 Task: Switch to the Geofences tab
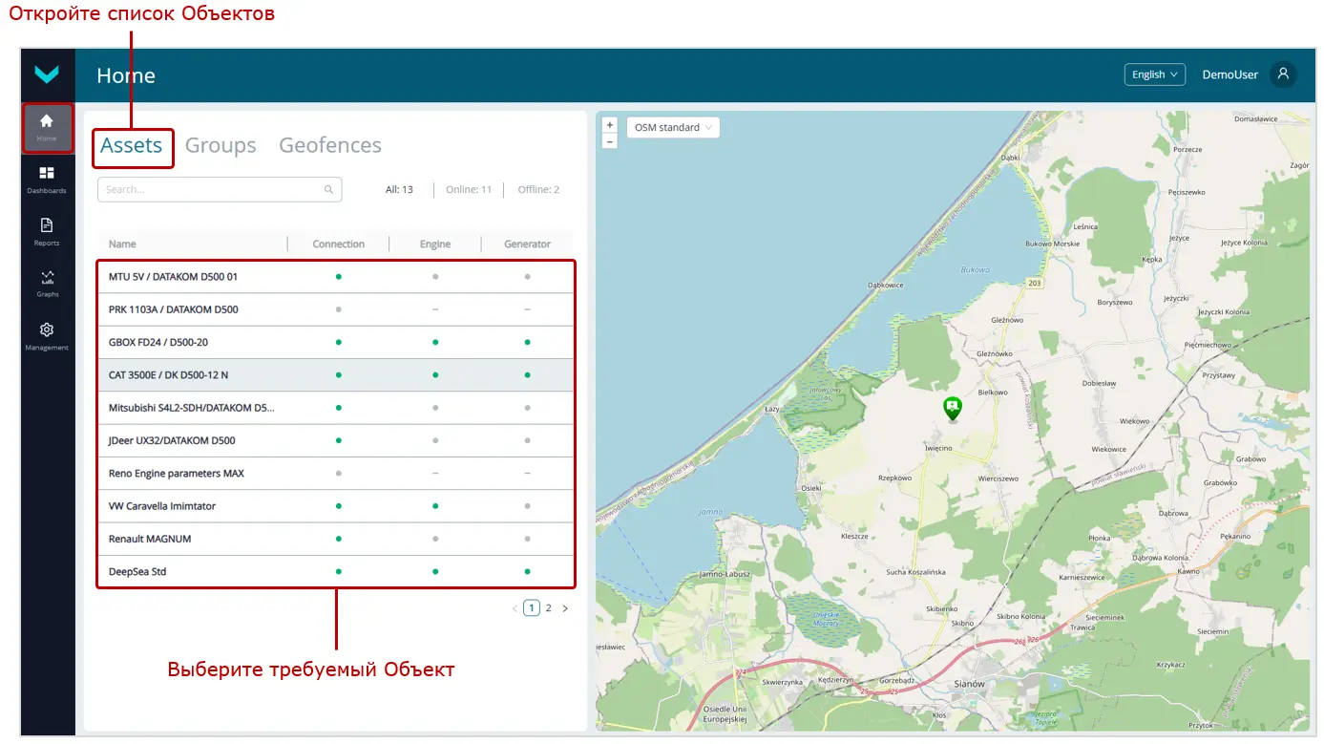coord(330,146)
